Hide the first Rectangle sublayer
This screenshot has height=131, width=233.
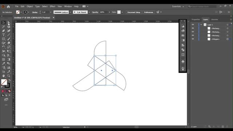coord(193,28)
